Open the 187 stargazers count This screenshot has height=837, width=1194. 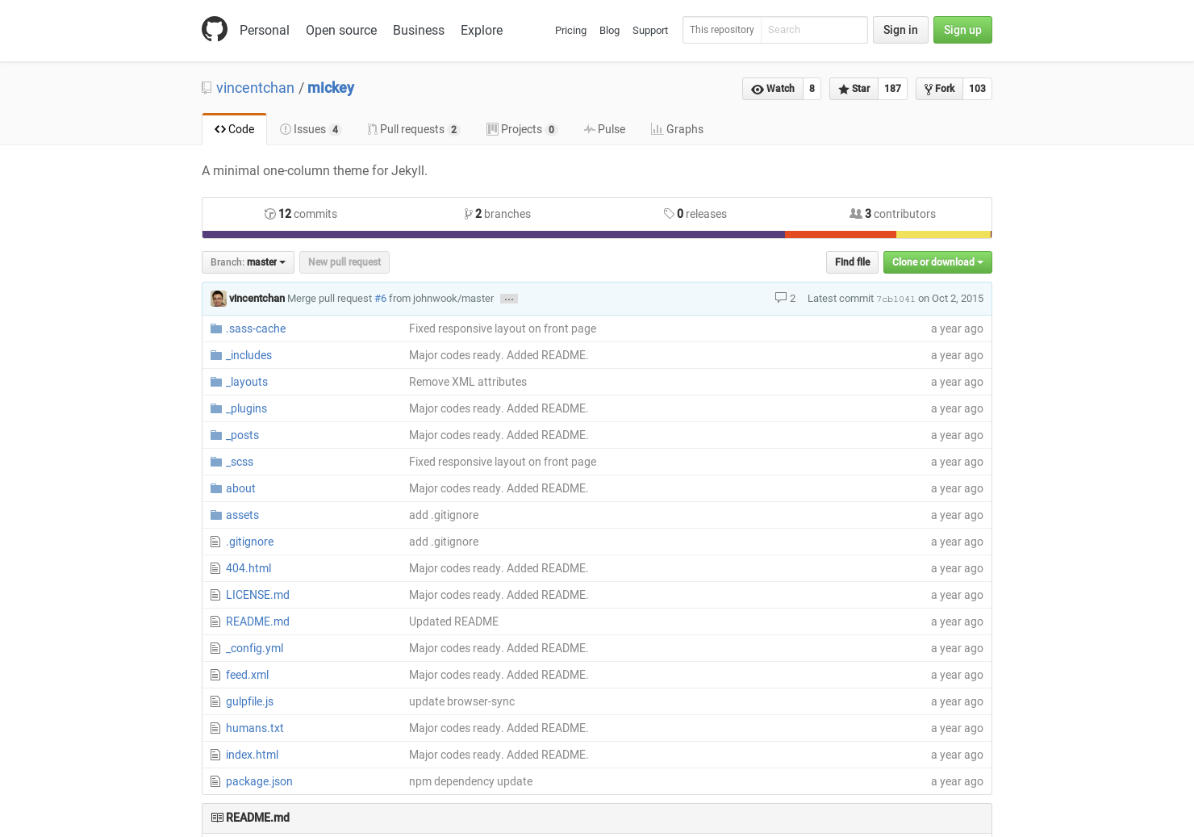[893, 89]
